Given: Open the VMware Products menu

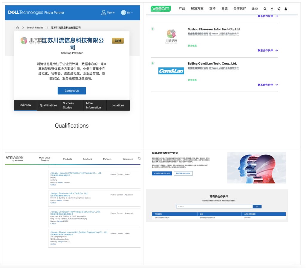Looking at the screenshot, I should [67, 159].
